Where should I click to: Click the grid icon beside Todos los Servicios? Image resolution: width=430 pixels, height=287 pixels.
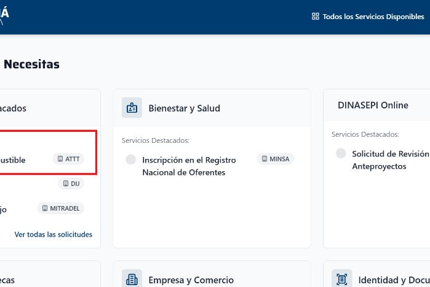(316, 17)
